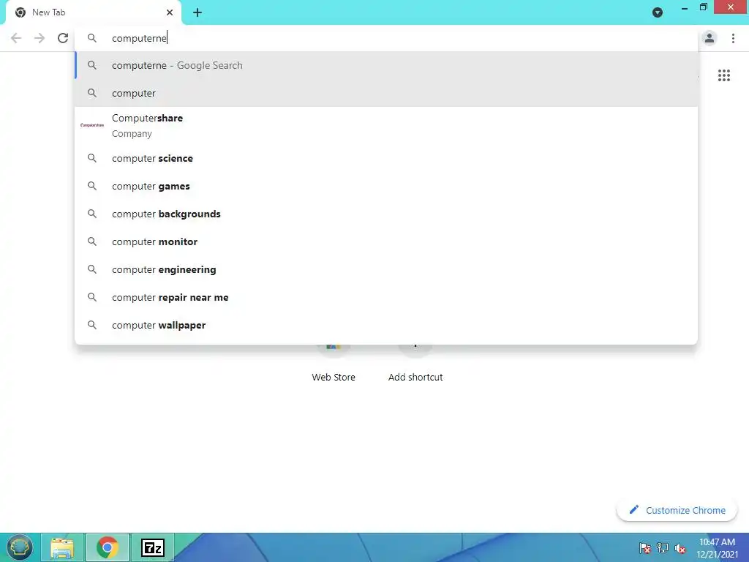Viewport: 749px width, 562px height.
Task: Select 'computer engineering' suggestion
Action: pyautogui.click(x=386, y=269)
